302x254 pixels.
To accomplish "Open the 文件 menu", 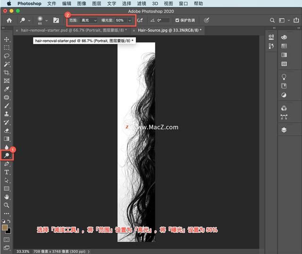I will point(51,3).
